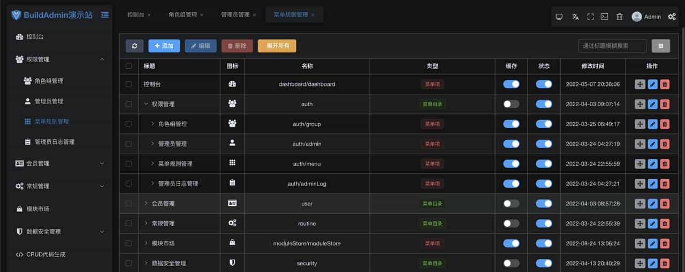The width and height of the screenshot is (685, 272).
Task: Check the 模块市场 row checkbox
Action: click(128, 243)
